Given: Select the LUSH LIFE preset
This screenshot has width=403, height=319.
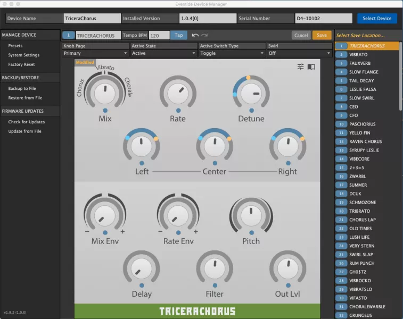Looking at the screenshot, I should pos(367,237).
